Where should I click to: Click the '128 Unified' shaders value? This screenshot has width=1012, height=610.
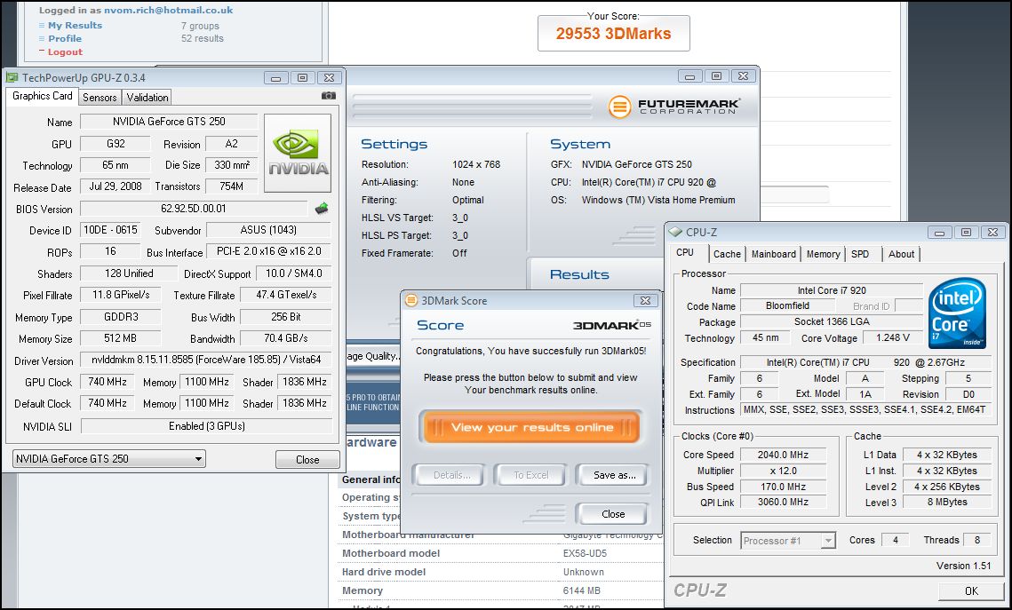(x=129, y=273)
